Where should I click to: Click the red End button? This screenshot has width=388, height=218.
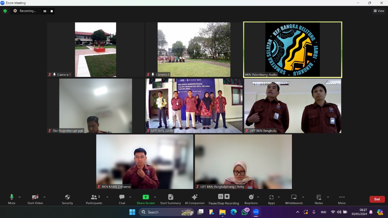377,199
